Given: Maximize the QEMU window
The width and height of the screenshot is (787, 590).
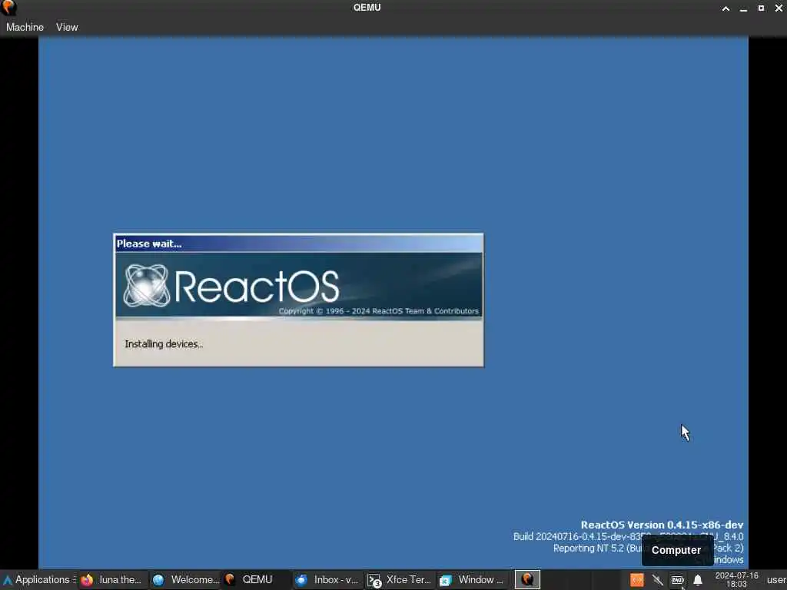Looking at the screenshot, I should [x=761, y=8].
